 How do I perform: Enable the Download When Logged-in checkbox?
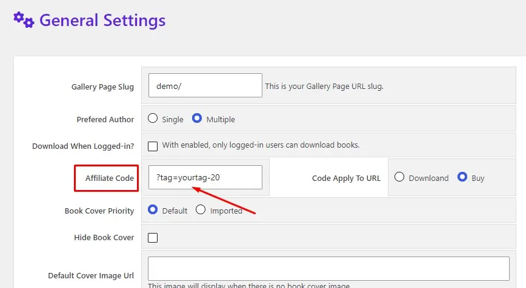coord(153,146)
